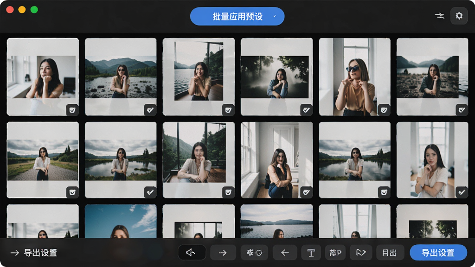Toggle checkbox on rocky river mountain photo
Viewport: 475px width, 267px height.
tap(150, 110)
